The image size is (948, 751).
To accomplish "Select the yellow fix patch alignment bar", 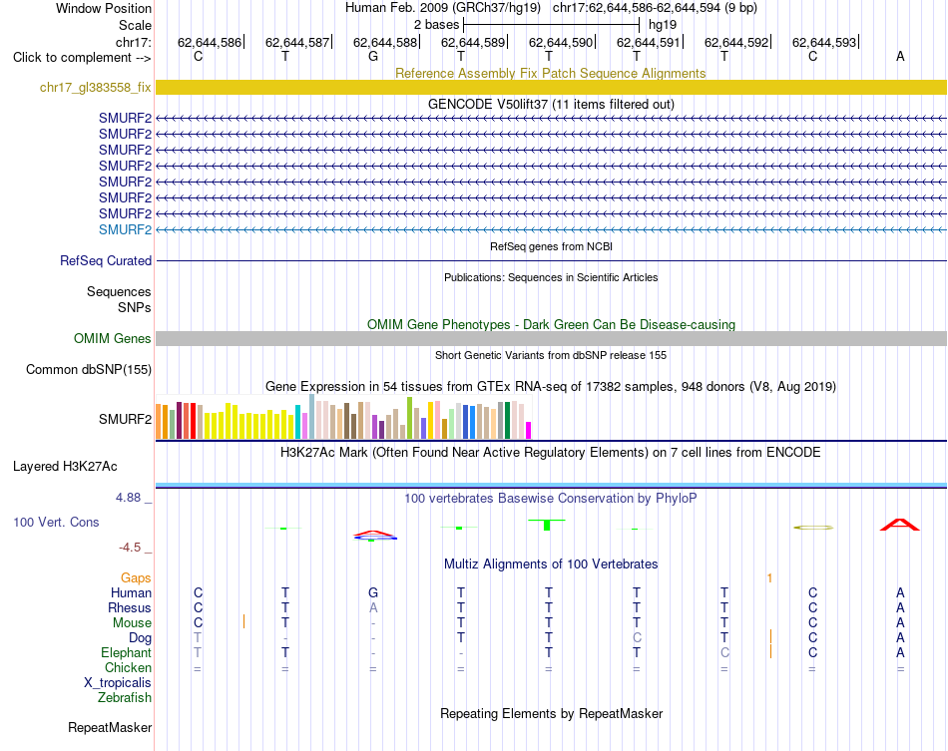I will coord(551,87).
